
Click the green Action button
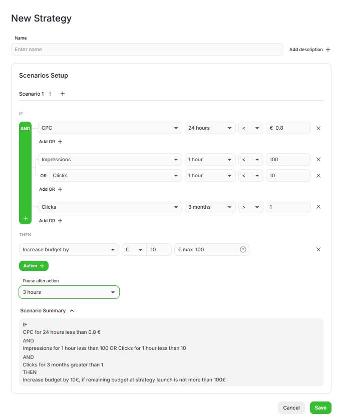click(34, 266)
